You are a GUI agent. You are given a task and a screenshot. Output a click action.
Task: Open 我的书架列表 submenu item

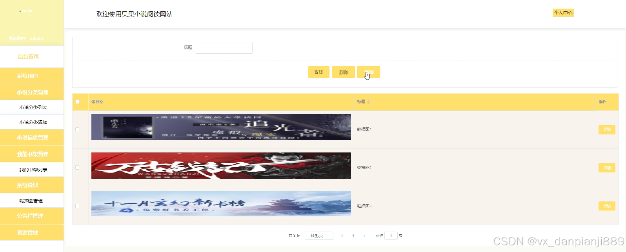coord(32,170)
